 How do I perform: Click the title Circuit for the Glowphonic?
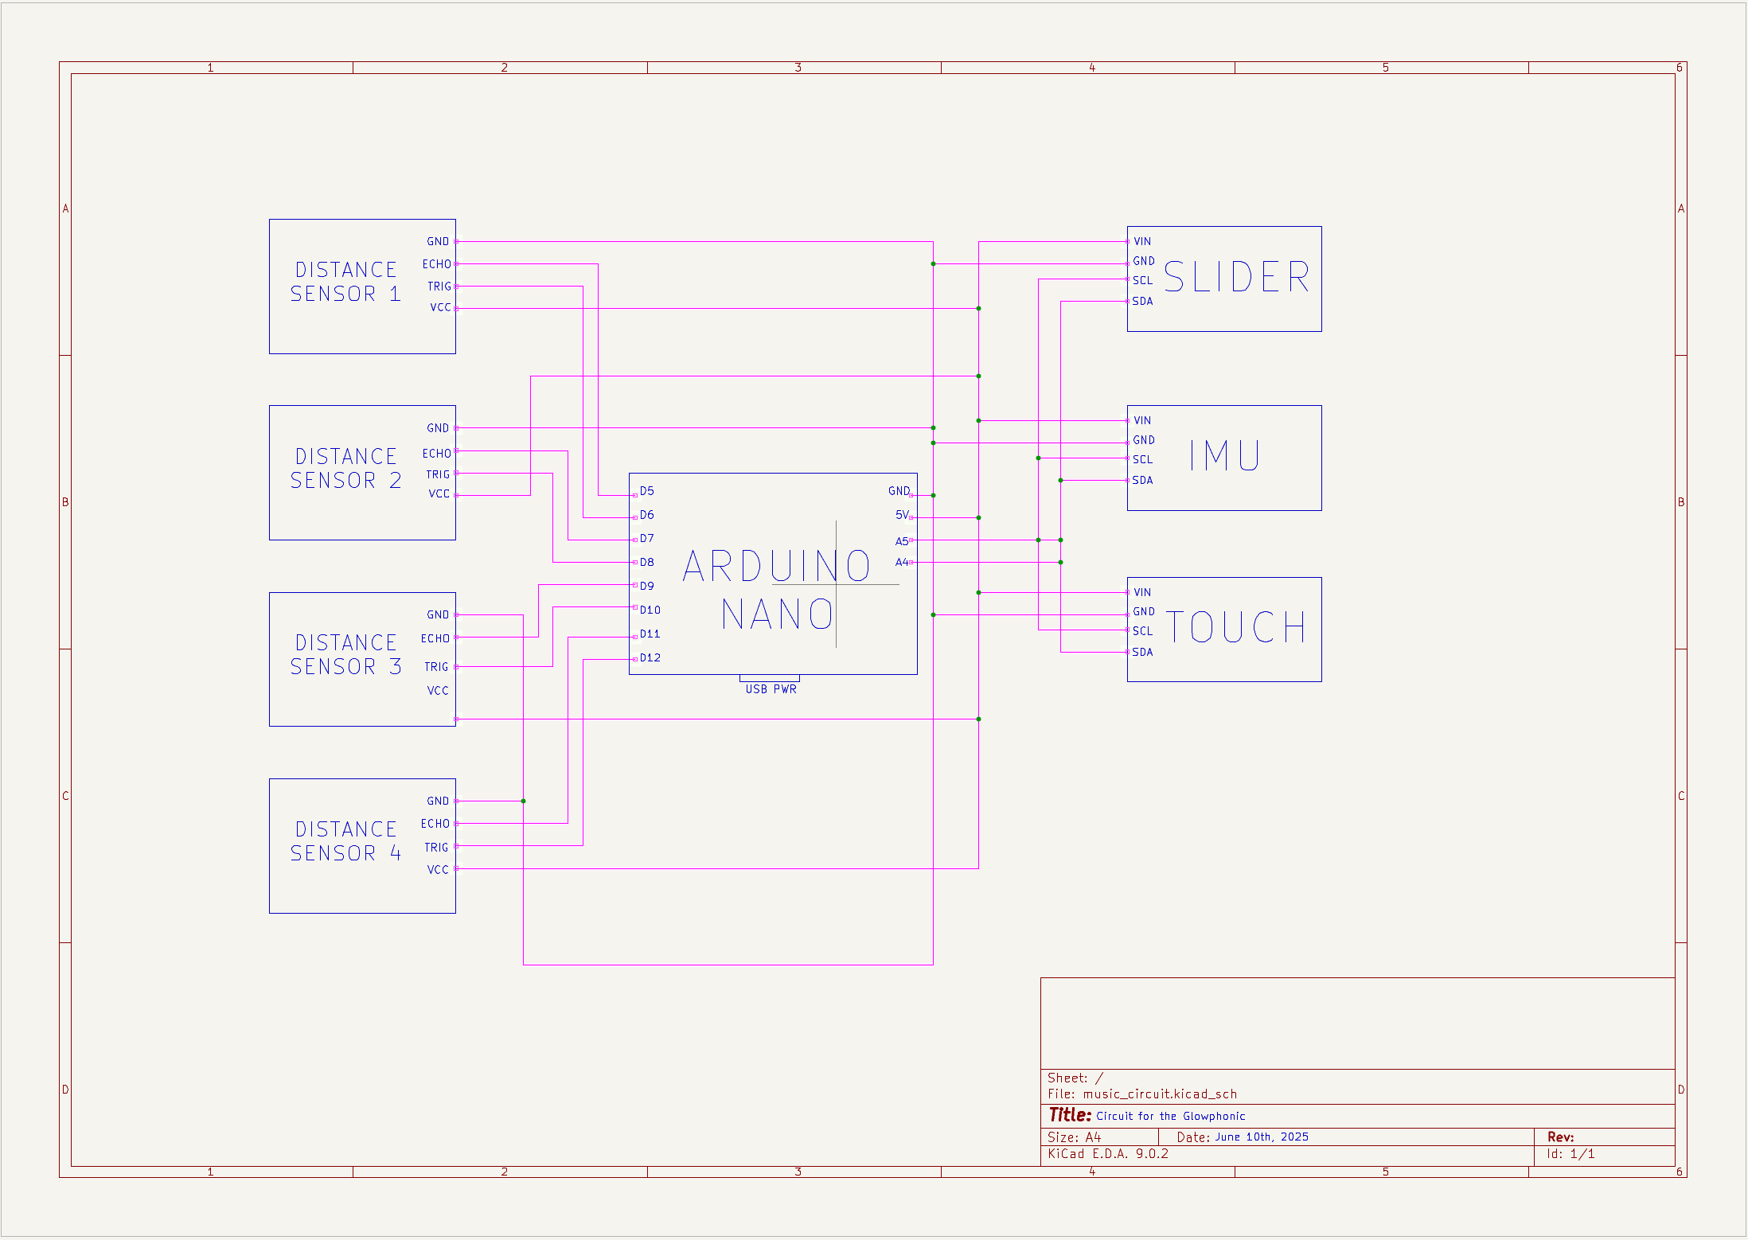1170,1116
